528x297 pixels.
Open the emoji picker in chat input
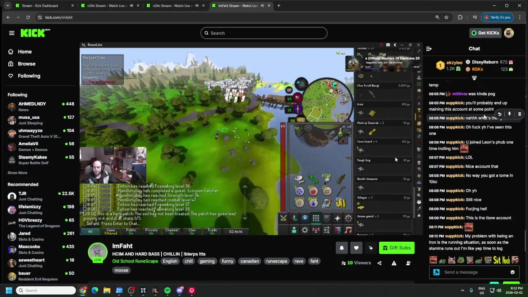pos(512,272)
